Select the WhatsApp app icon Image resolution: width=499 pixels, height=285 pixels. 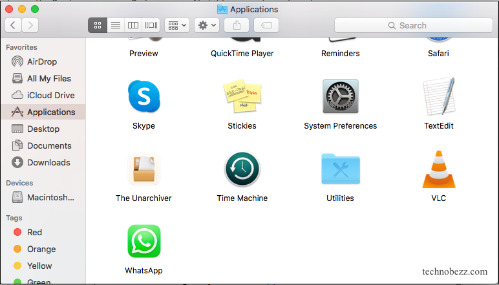pos(144,241)
